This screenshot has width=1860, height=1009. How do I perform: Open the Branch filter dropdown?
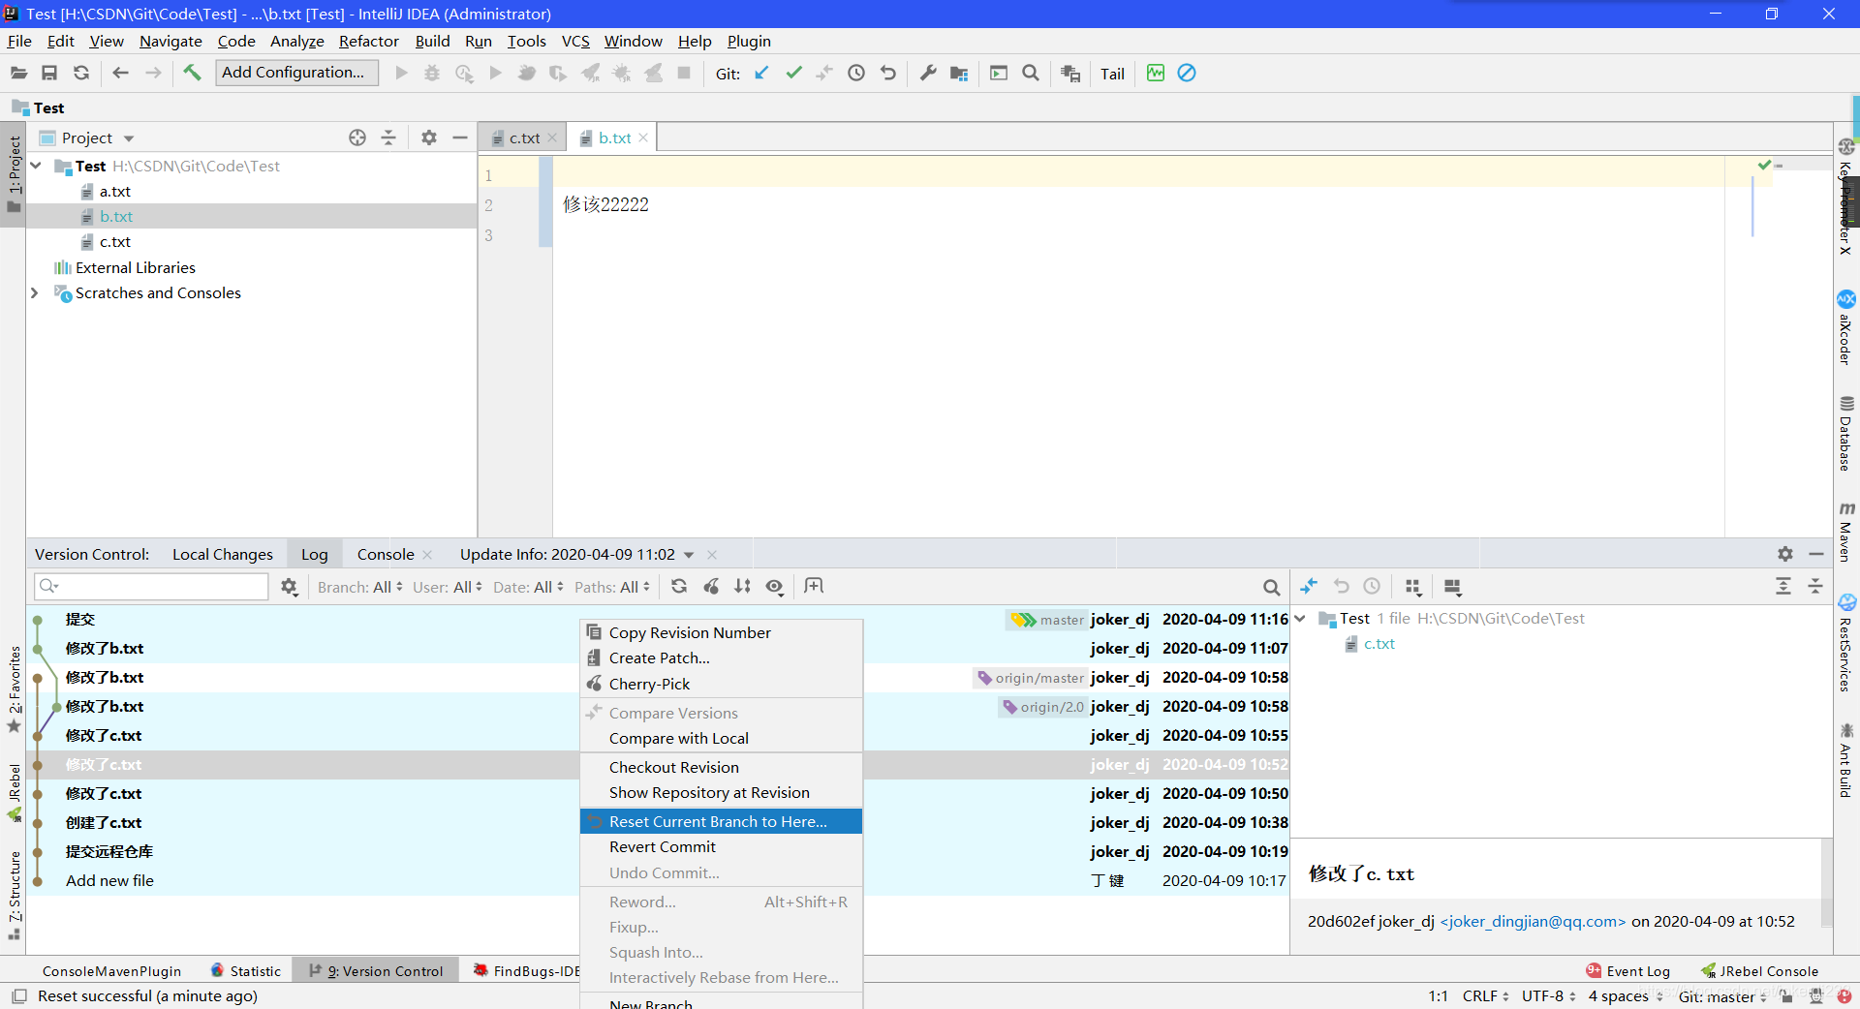(x=359, y=587)
